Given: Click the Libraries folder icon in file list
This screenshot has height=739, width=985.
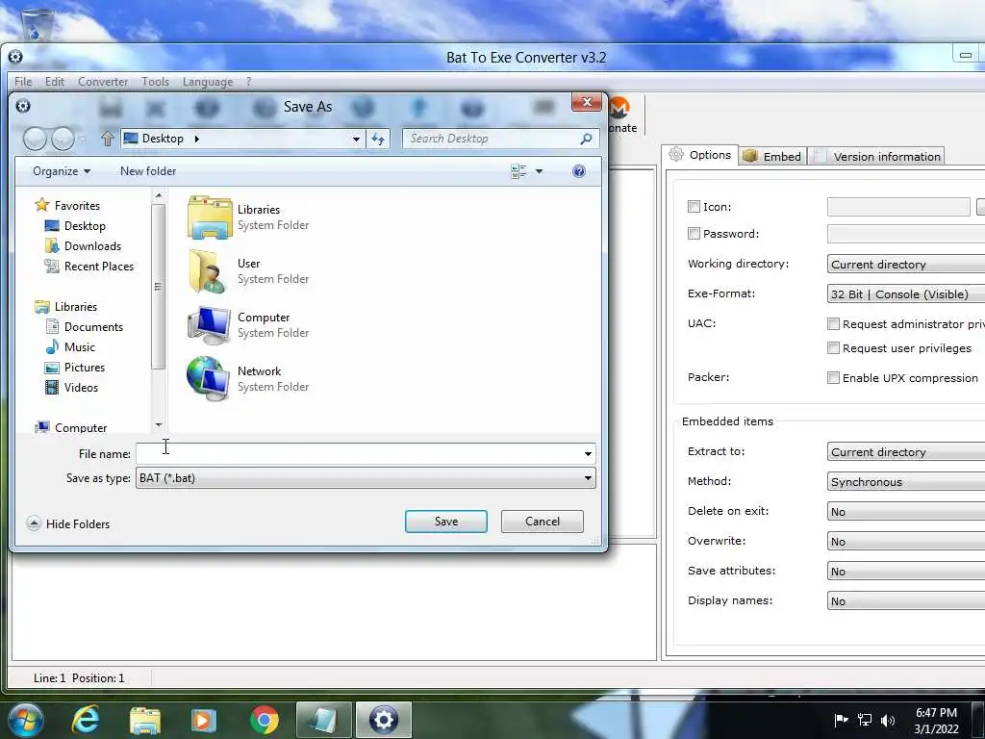Looking at the screenshot, I should click(209, 217).
